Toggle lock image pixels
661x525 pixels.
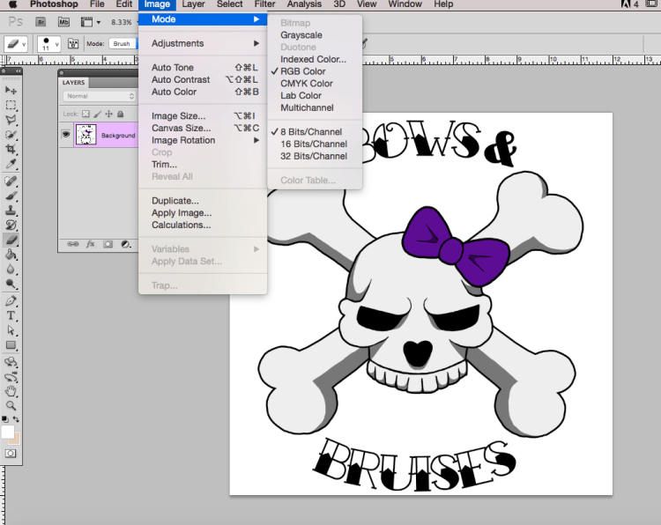pyautogui.click(x=97, y=114)
